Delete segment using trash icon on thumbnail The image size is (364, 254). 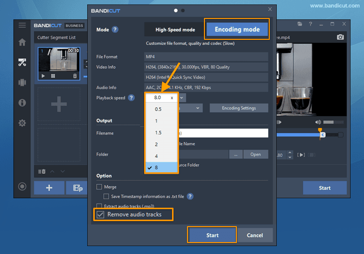tap(75, 76)
